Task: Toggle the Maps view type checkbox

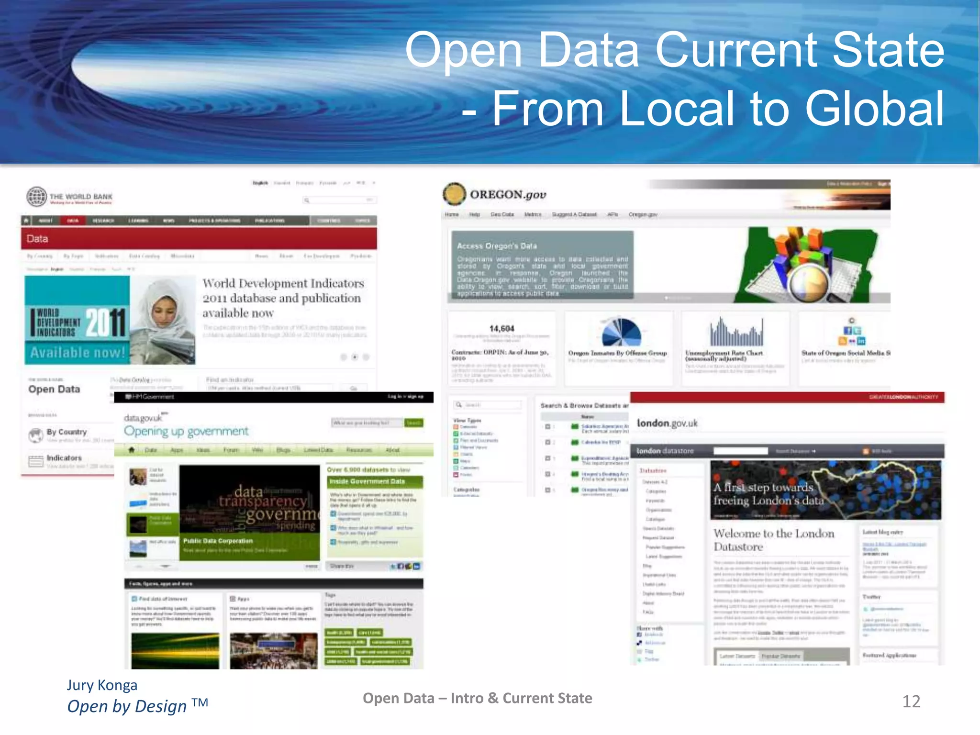Action: (x=456, y=461)
